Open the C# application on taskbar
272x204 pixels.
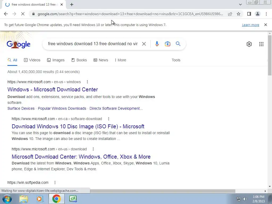pyautogui.click(x=73, y=199)
